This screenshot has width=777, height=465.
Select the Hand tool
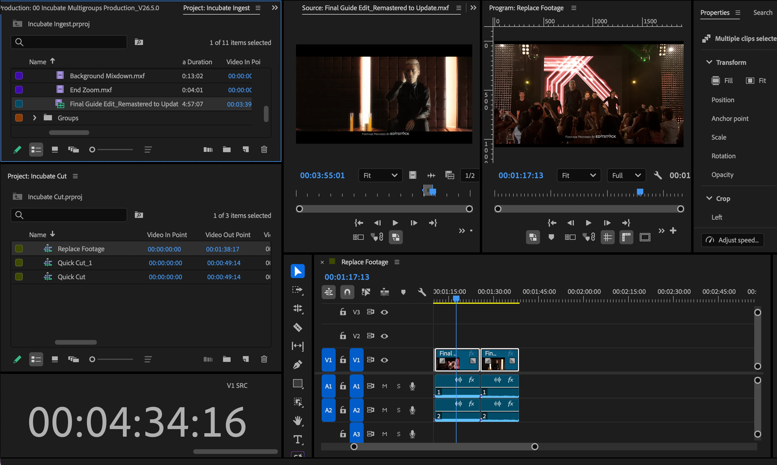coord(297,421)
